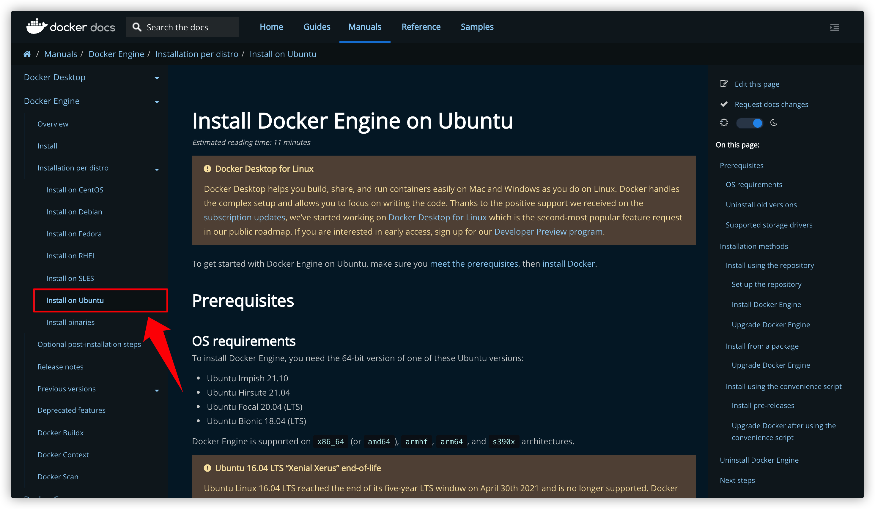This screenshot has width=875, height=509.
Task: Open the Samples nav tab
Action: tap(477, 27)
